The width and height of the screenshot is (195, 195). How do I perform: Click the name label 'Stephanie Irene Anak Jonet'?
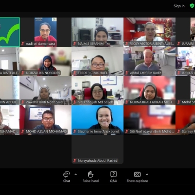tap(98, 131)
